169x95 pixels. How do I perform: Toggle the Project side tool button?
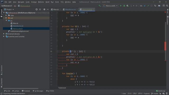pyautogui.click(x=1, y=13)
